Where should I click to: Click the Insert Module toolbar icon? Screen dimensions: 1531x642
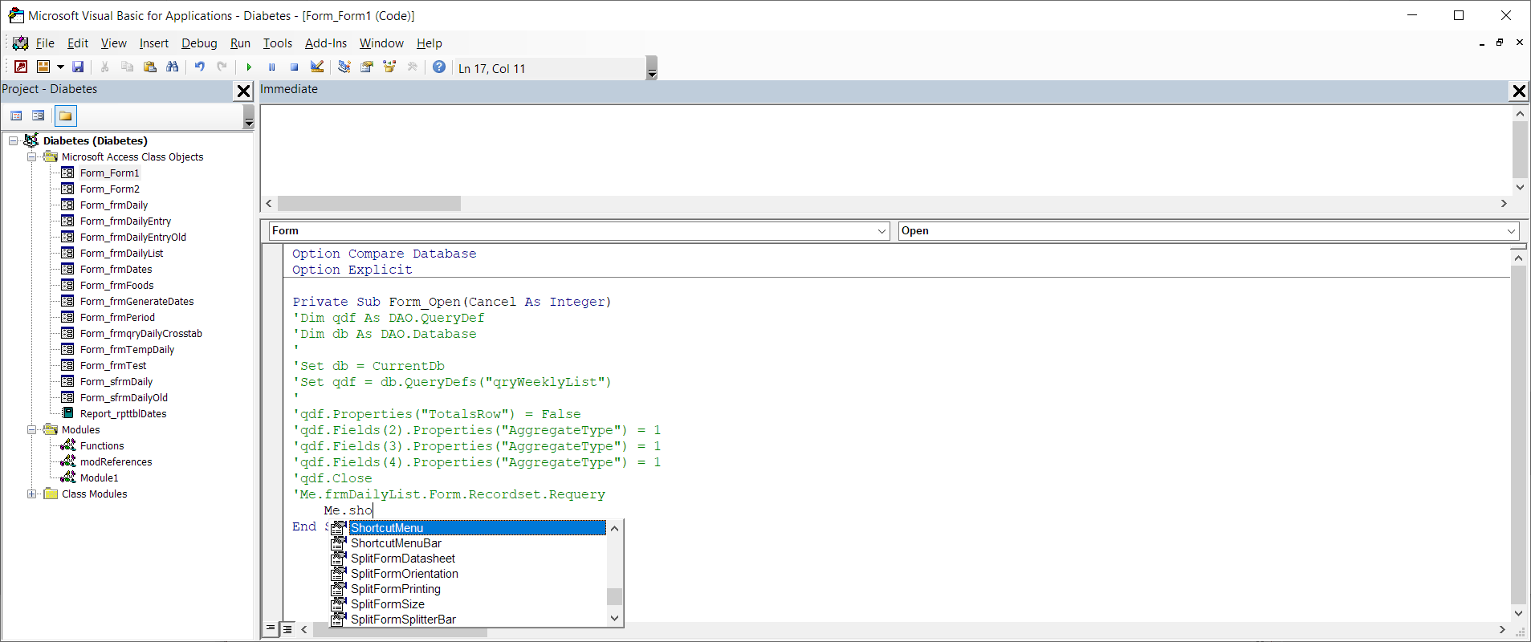(x=43, y=67)
